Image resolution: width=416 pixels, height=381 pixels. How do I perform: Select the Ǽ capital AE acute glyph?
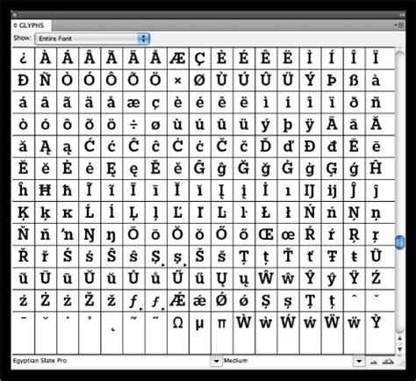tap(178, 301)
